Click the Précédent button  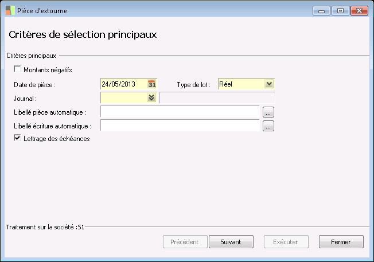185,242
